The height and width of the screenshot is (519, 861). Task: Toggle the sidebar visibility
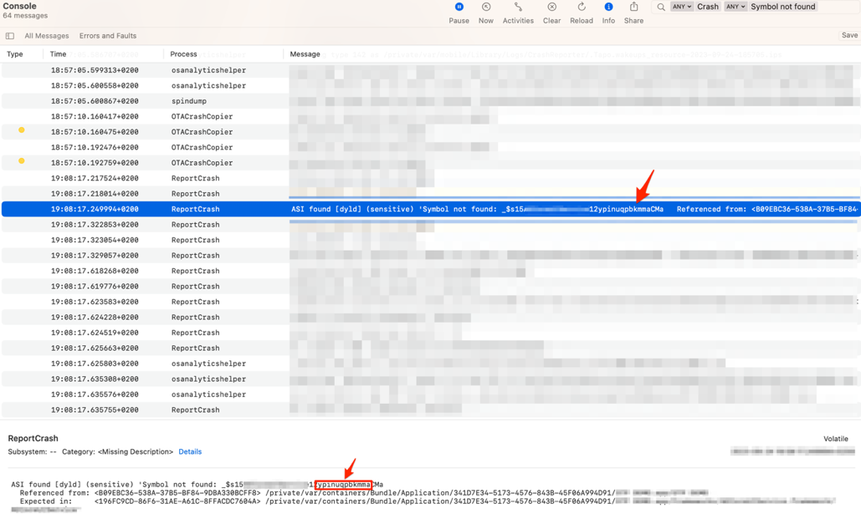[9, 35]
